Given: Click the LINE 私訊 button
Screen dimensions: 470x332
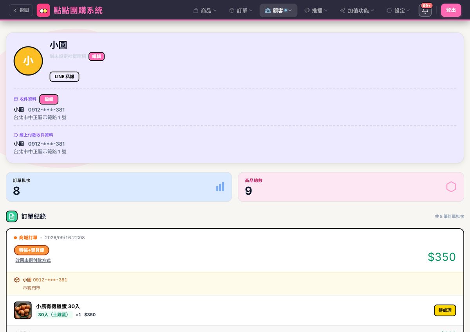Looking at the screenshot, I should coord(64,77).
